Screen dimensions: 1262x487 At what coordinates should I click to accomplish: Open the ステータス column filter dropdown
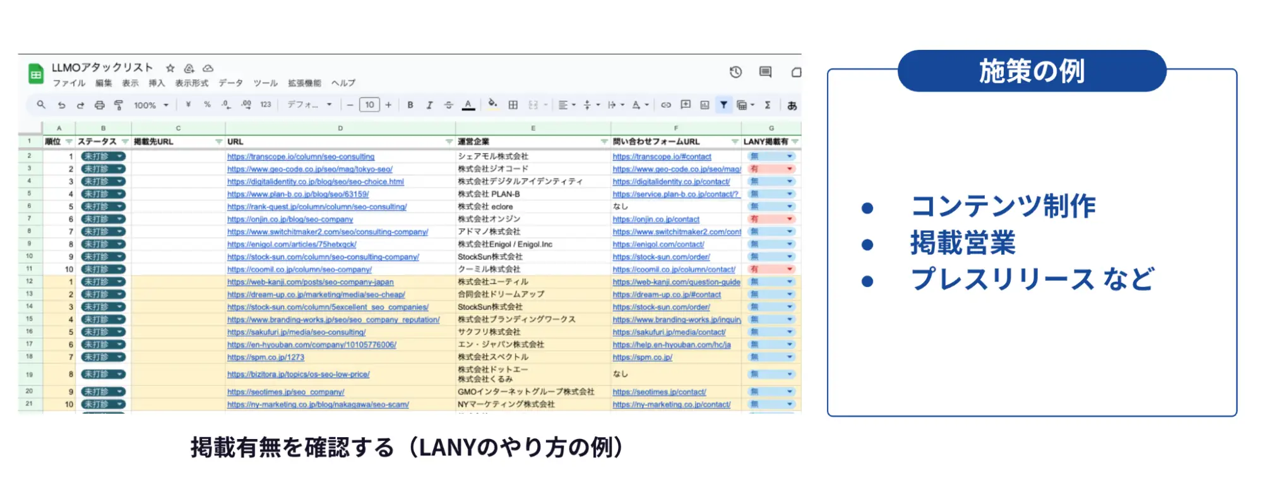click(125, 142)
